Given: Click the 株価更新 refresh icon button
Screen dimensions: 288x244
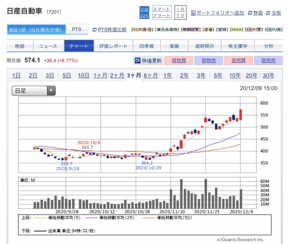Looking at the screenshot, I should click(148, 60).
